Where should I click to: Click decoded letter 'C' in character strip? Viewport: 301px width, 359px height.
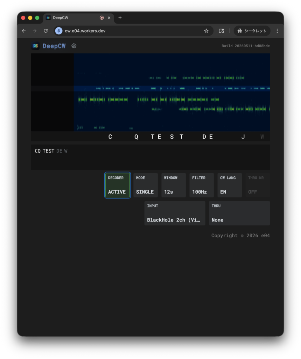(110, 137)
